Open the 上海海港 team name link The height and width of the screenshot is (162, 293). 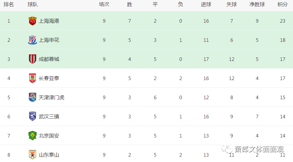[49, 21]
